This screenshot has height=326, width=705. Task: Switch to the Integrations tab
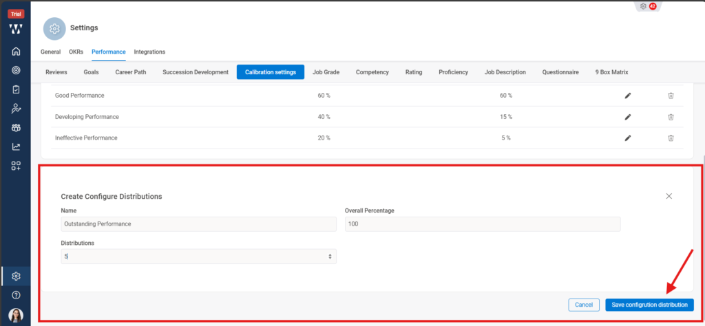[x=149, y=52]
